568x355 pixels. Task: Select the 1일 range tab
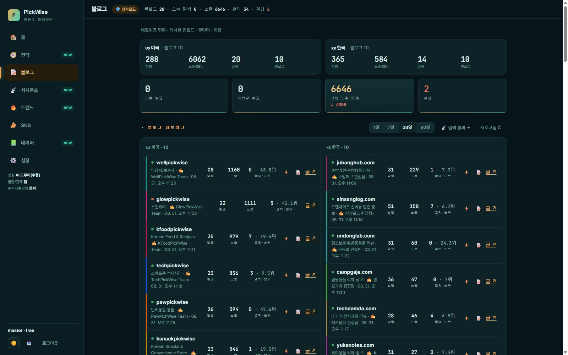[x=376, y=127]
